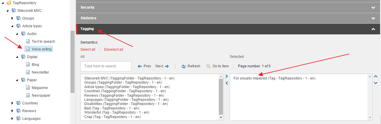The image size is (381, 124).
Task: Click the tag search input field
Action: [x=106, y=66]
